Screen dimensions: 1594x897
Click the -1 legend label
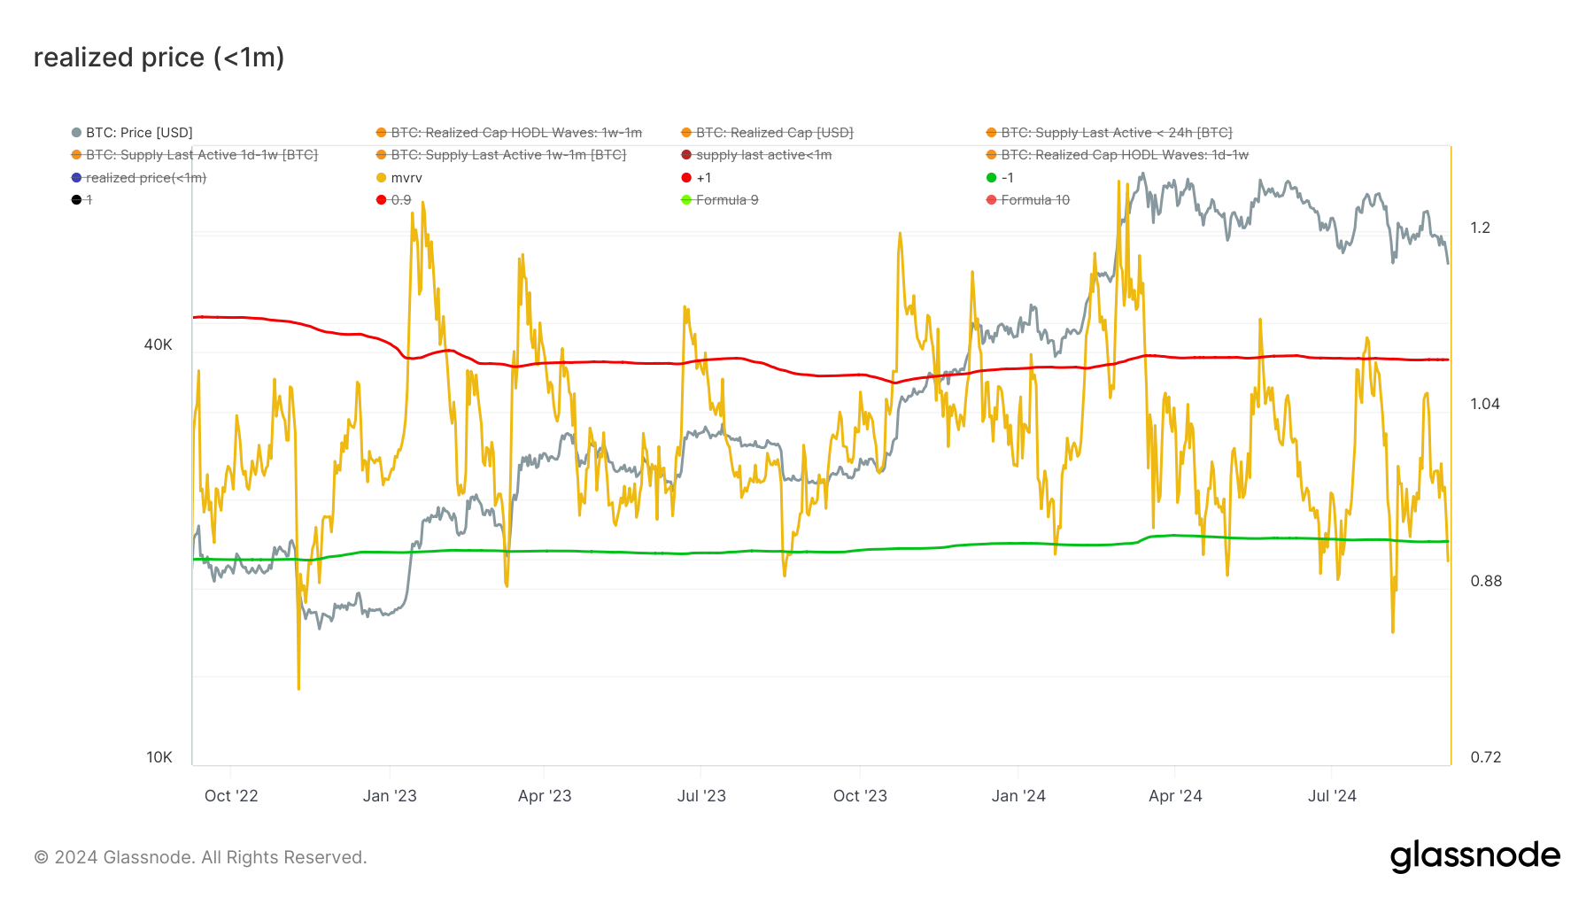1008,178
